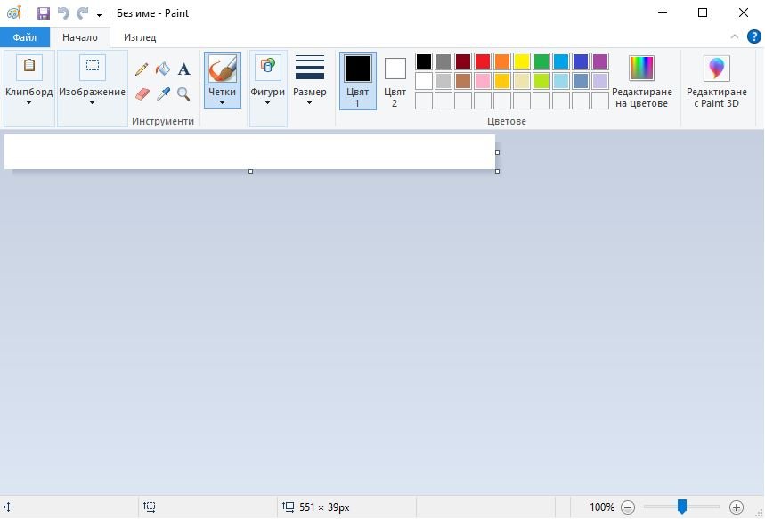Viewport: 765px width, 519px height.
Task: Pick the orange color swatch
Action: (502, 61)
